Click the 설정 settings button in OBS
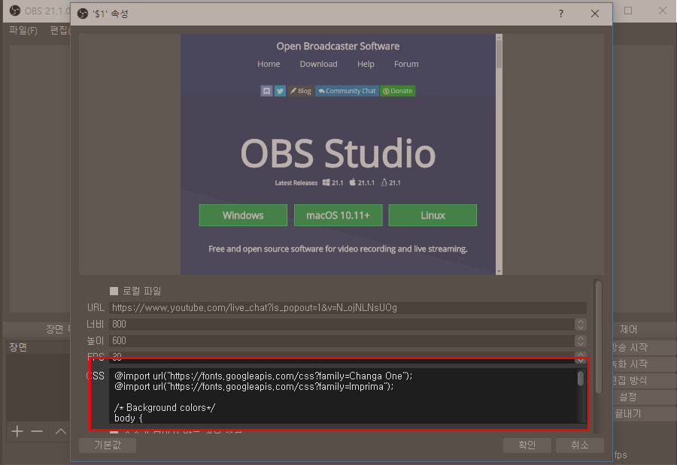The height and width of the screenshot is (465, 677). pyautogui.click(x=644, y=397)
